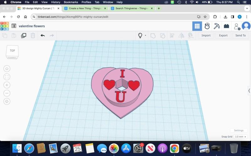Click the Export button
The height and width of the screenshot is (156, 251).
point(223,36)
